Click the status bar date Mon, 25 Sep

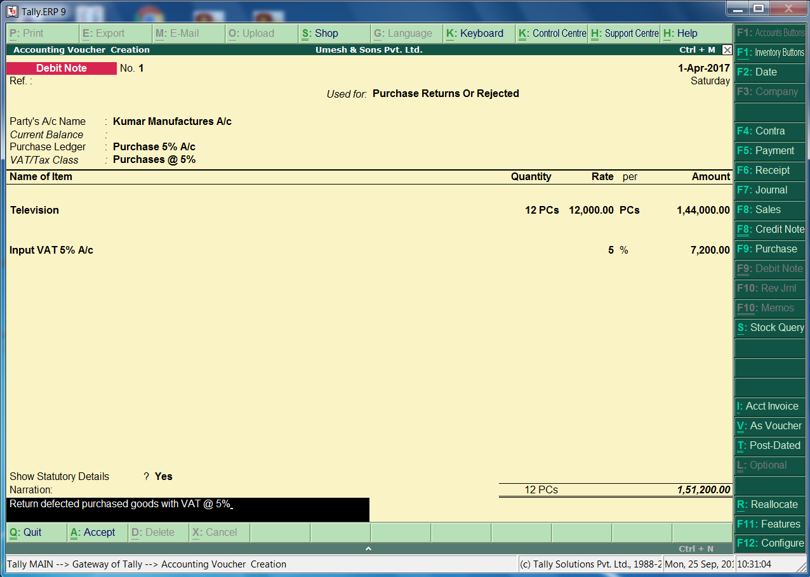pos(699,564)
